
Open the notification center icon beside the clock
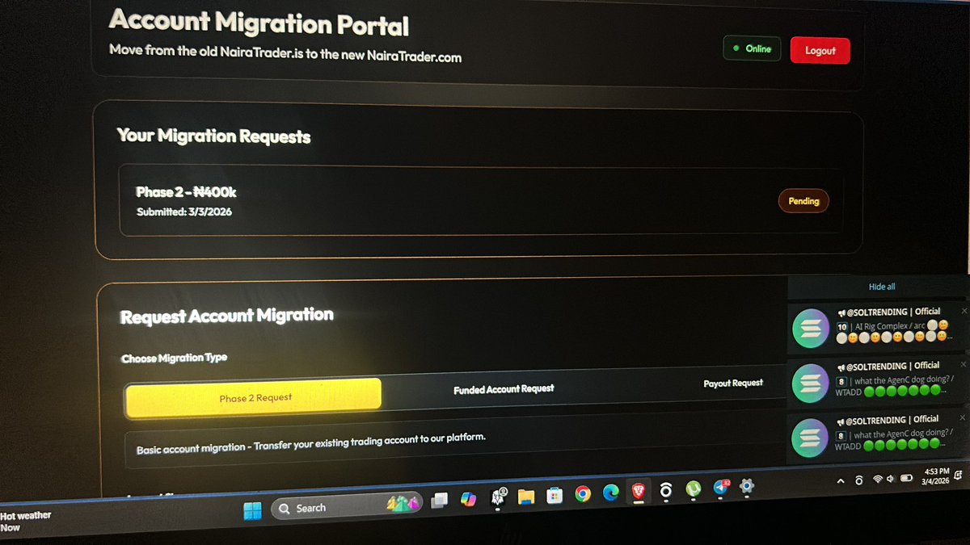click(958, 474)
